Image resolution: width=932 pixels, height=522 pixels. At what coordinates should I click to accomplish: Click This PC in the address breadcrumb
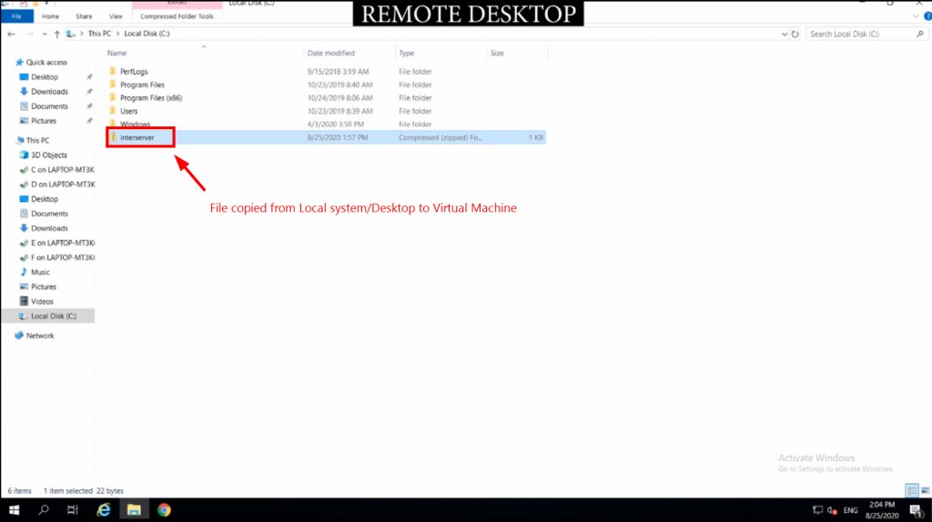click(99, 34)
